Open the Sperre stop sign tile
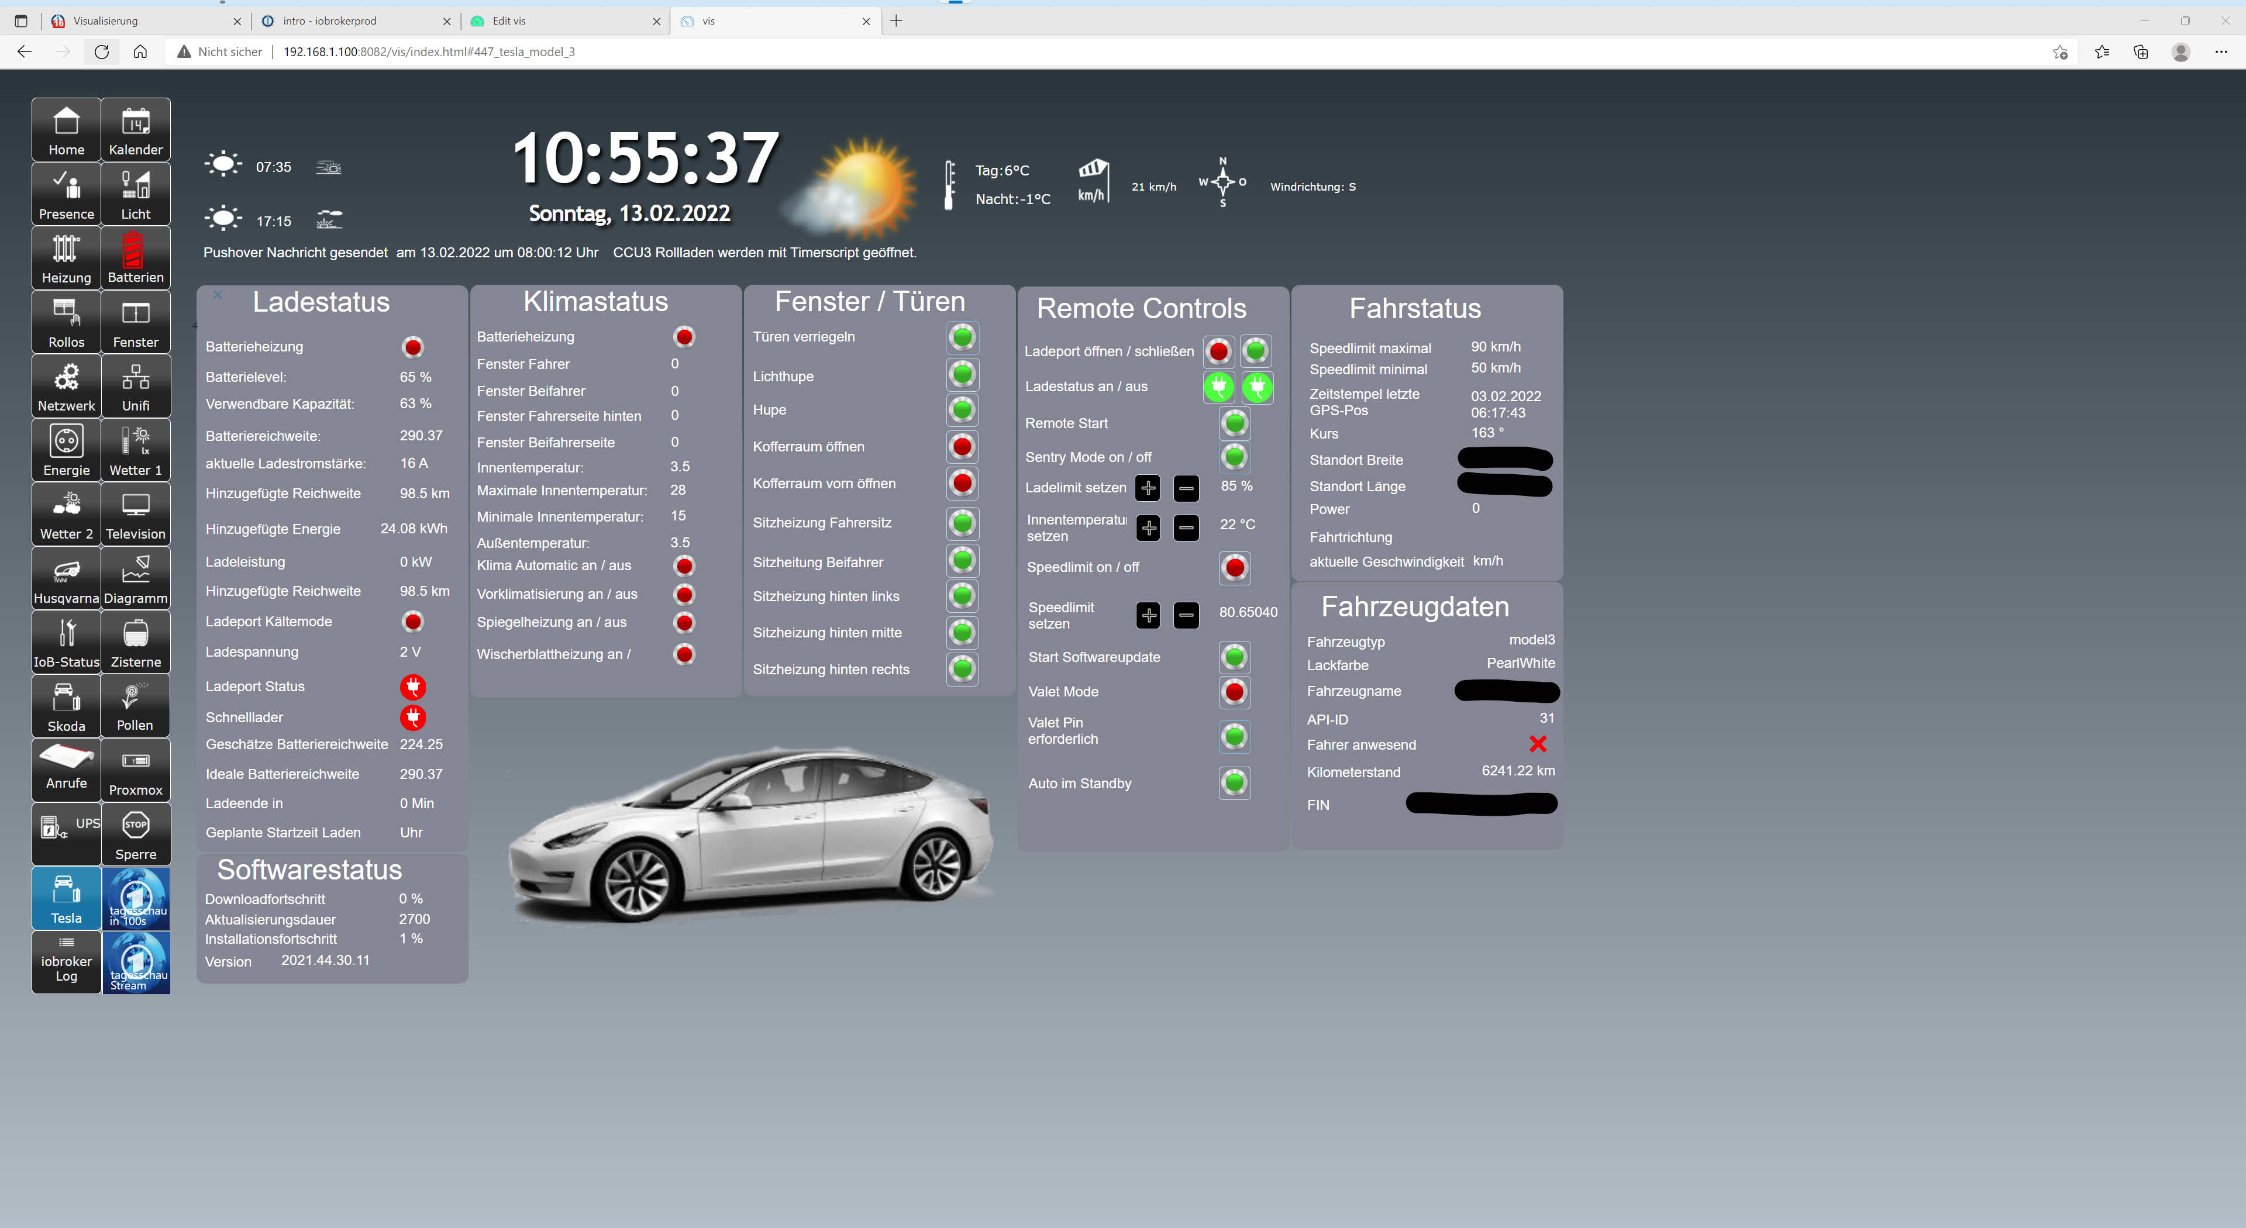Viewport: 2246px width, 1228px height. pos(135,834)
